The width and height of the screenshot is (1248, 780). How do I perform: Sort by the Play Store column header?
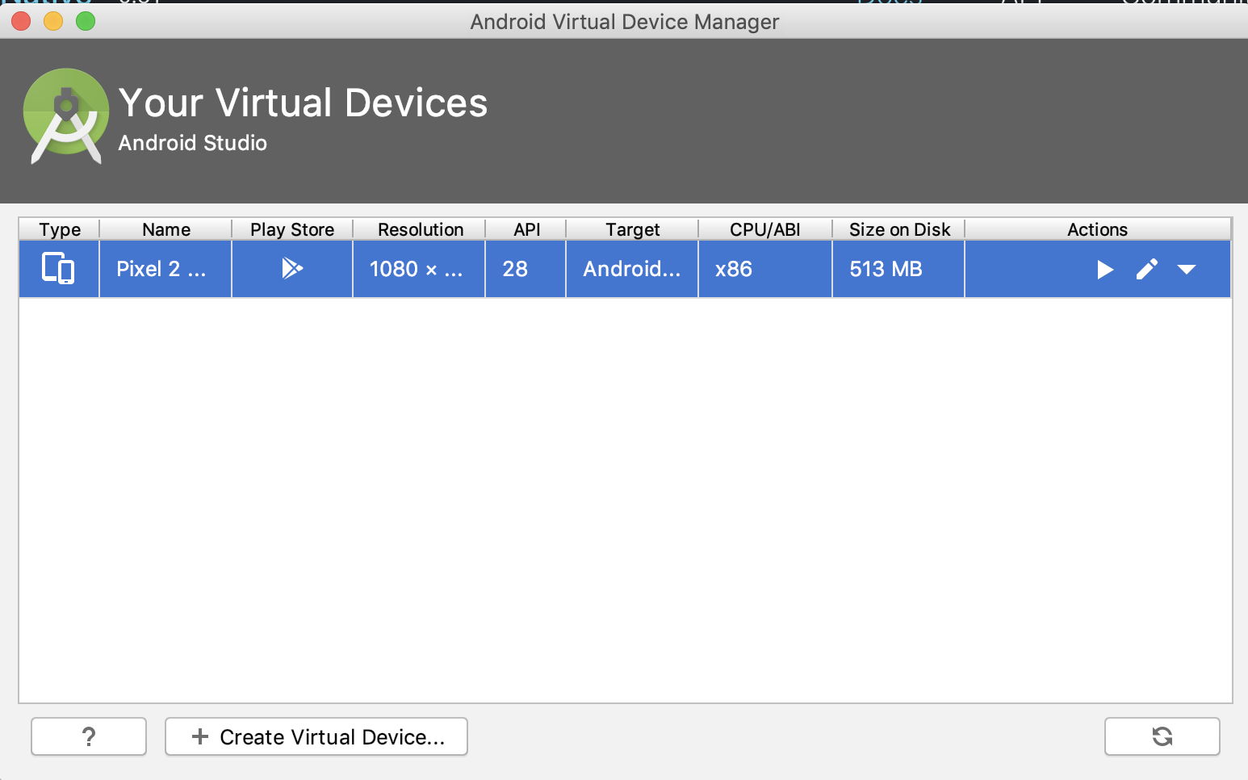click(292, 229)
